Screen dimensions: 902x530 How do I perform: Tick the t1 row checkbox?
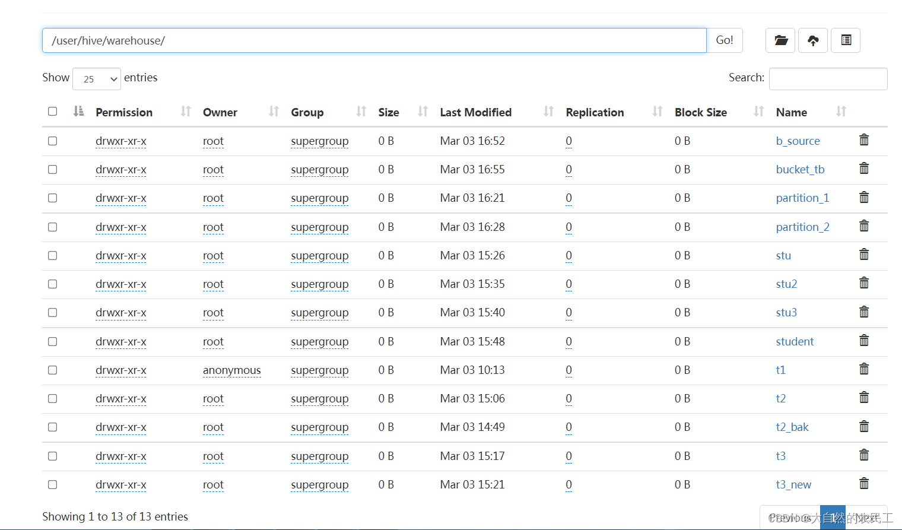tap(53, 370)
